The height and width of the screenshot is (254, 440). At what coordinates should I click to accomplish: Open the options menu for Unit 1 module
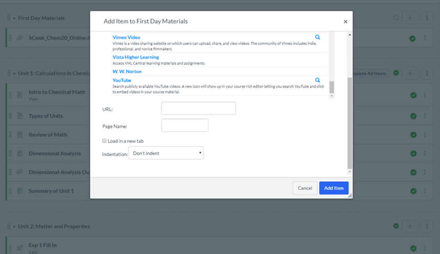tap(427, 73)
